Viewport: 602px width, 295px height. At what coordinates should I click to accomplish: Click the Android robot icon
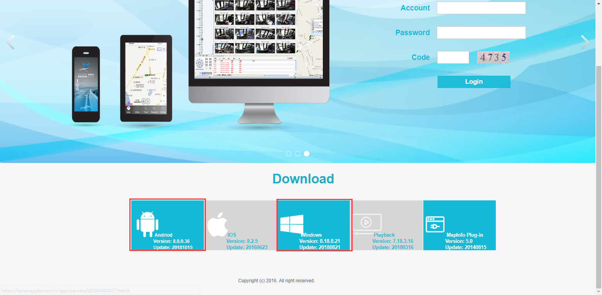(148, 224)
